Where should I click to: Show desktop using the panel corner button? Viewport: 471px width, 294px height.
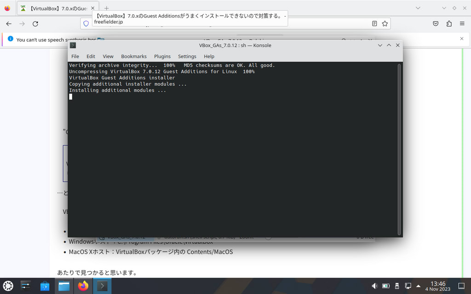pos(461,286)
